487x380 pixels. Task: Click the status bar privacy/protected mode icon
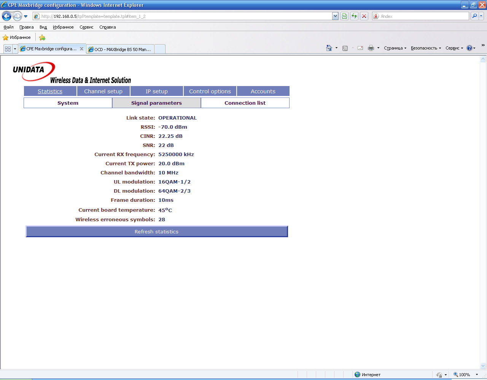point(439,375)
